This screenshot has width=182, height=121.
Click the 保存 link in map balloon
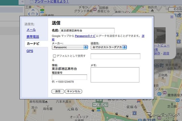157,53
